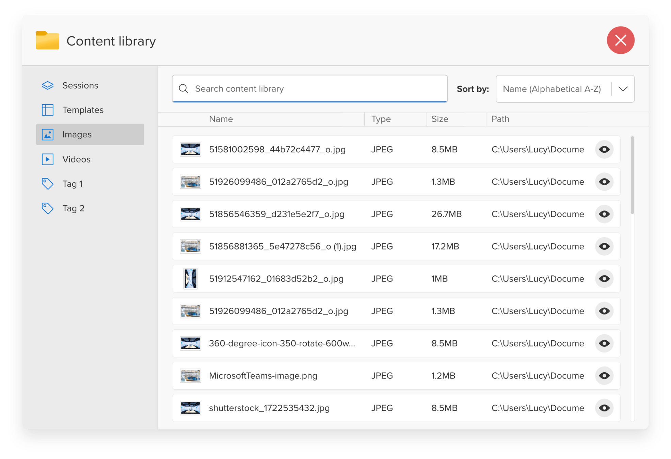Click the Templates grid icon
The width and height of the screenshot is (671, 459).
click(x=47, y=110)
